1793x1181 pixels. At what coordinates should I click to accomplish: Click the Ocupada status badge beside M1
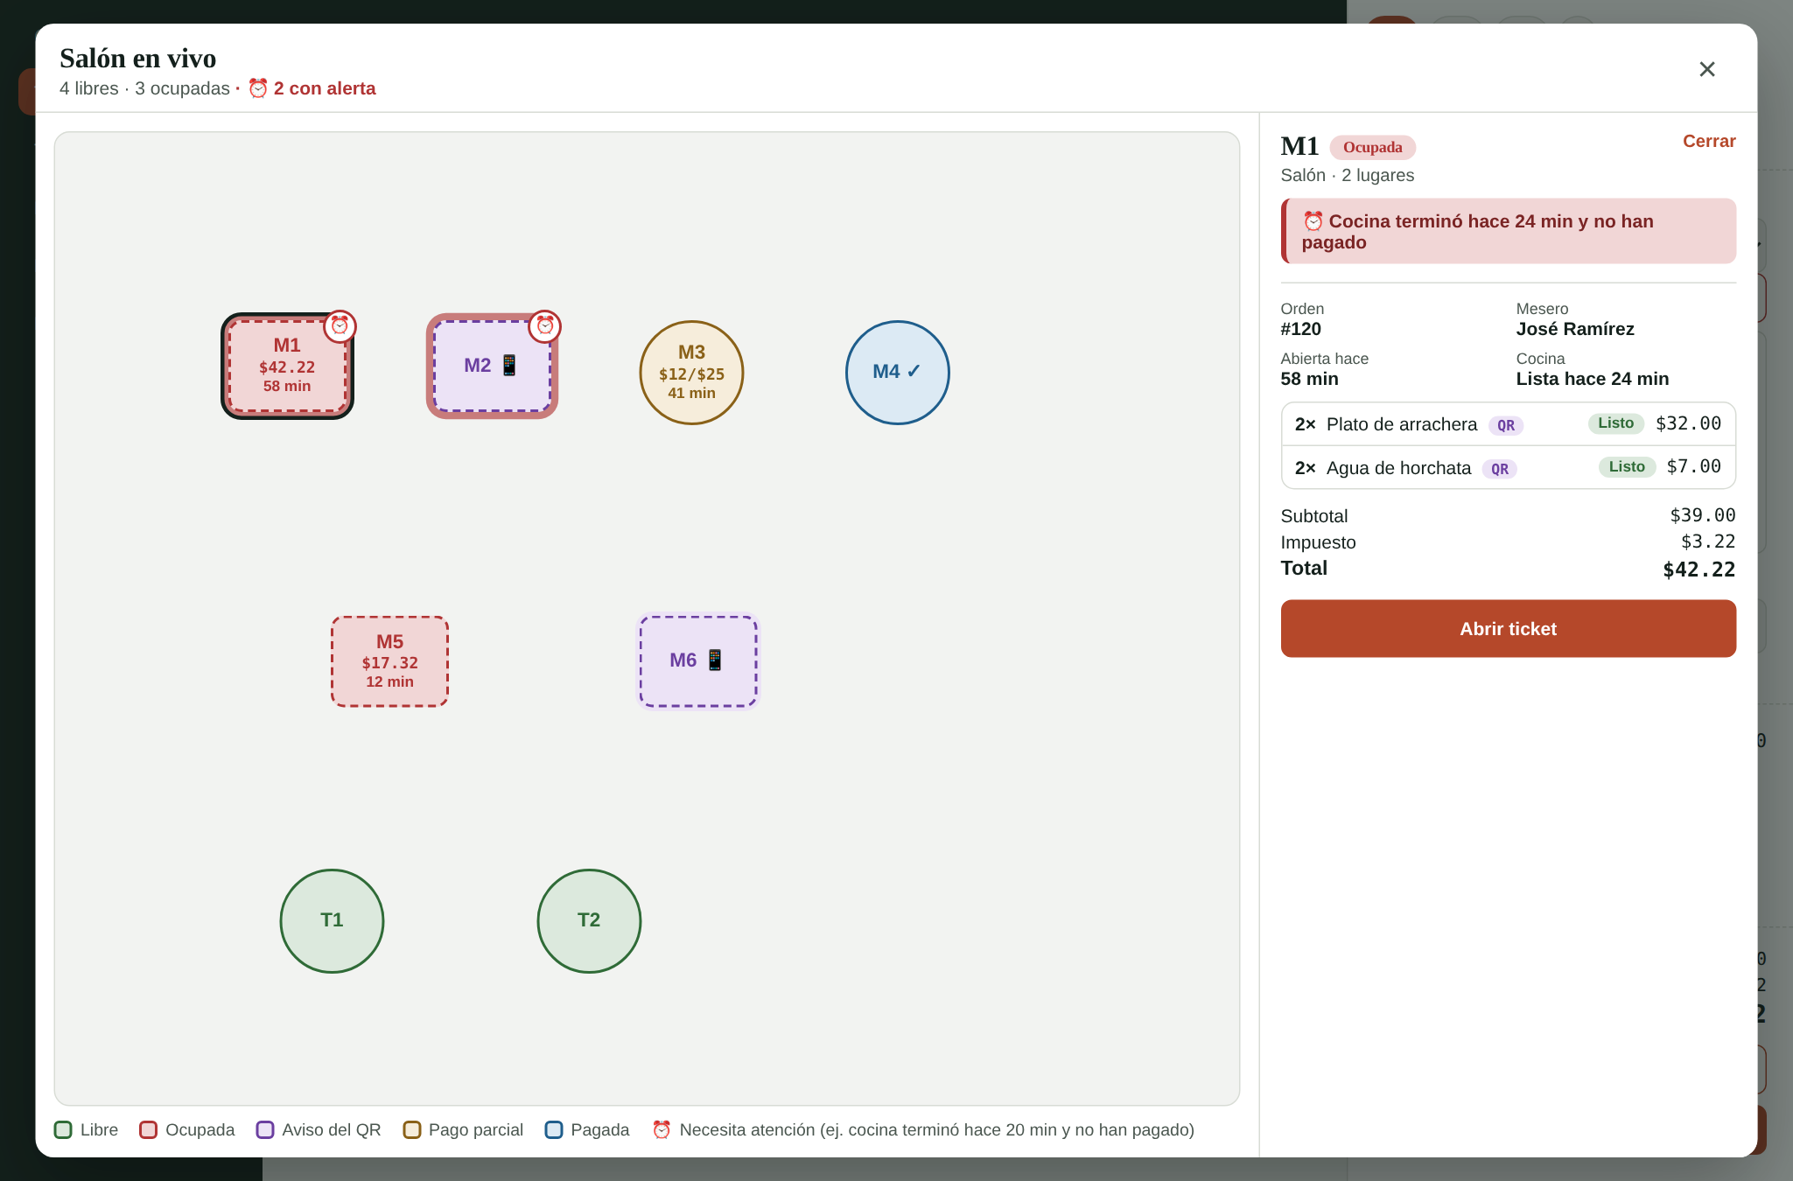(1372, 147)
